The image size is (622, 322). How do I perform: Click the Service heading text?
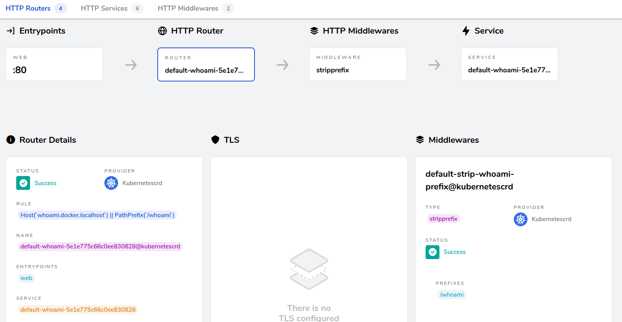click(489, 31)
